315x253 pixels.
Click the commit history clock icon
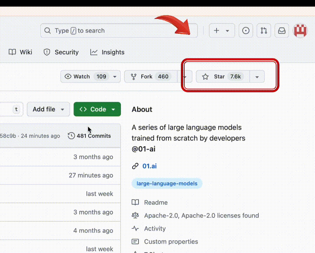pos(71,136)
